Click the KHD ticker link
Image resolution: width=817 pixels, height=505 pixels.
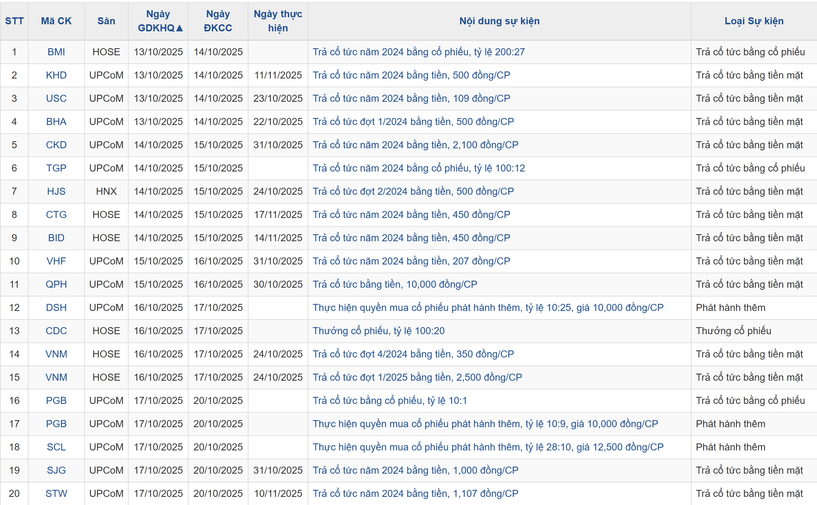56,75
